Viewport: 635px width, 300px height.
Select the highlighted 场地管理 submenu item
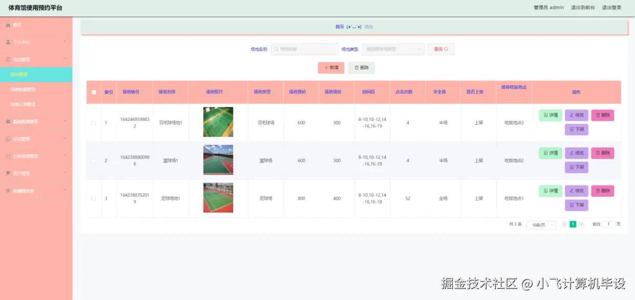pyautogui.click(x=36, y=75)
